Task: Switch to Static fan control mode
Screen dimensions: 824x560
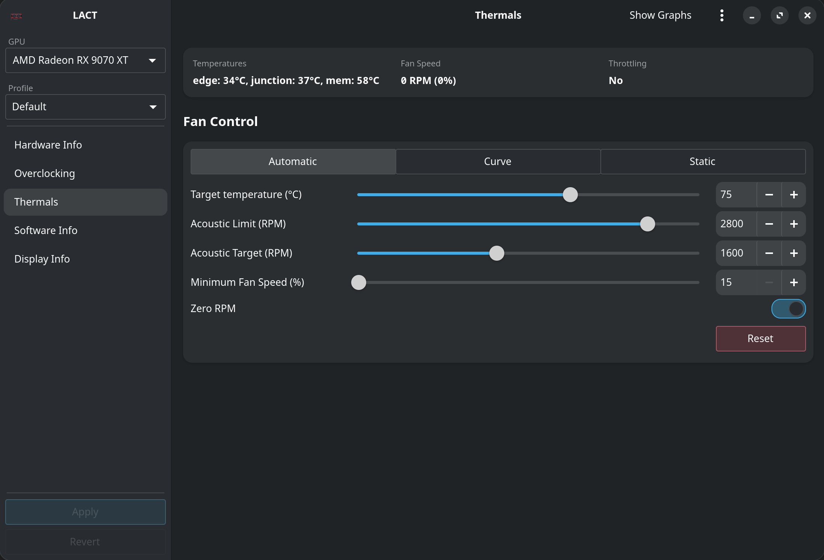Action: [703, 162]
